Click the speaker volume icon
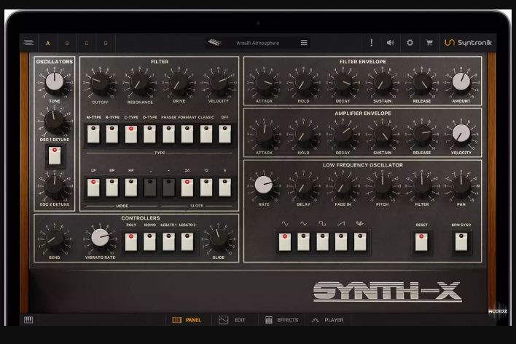 pyautogui.click(x=391, y=43)
